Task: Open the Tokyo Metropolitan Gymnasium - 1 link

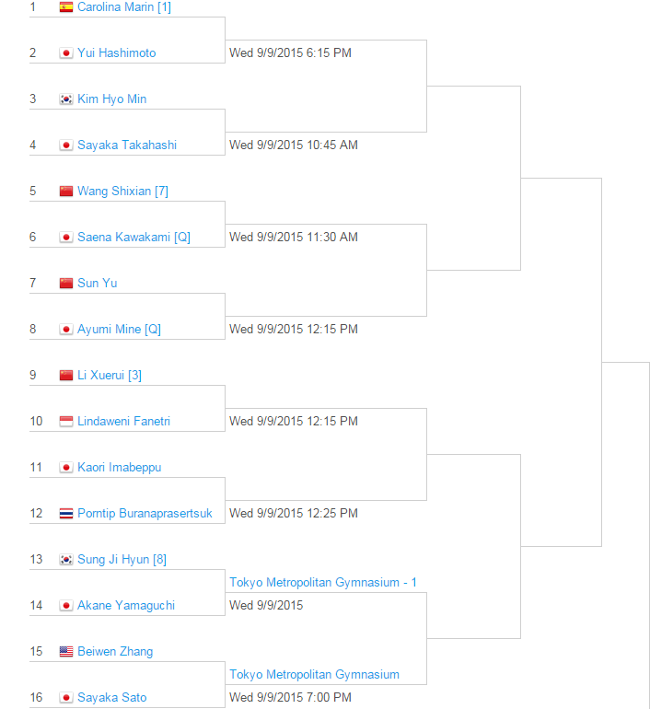Action: point(323,583)
